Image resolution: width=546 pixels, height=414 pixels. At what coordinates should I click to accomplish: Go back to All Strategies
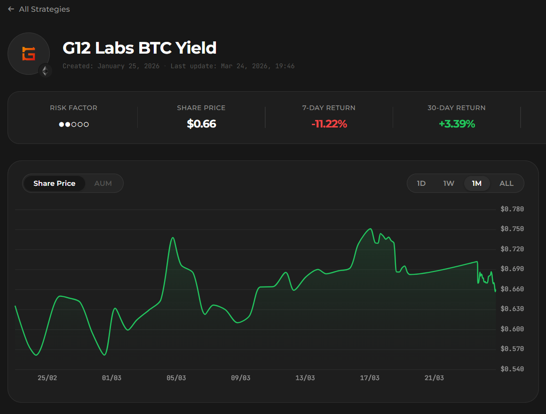point(44,9)
